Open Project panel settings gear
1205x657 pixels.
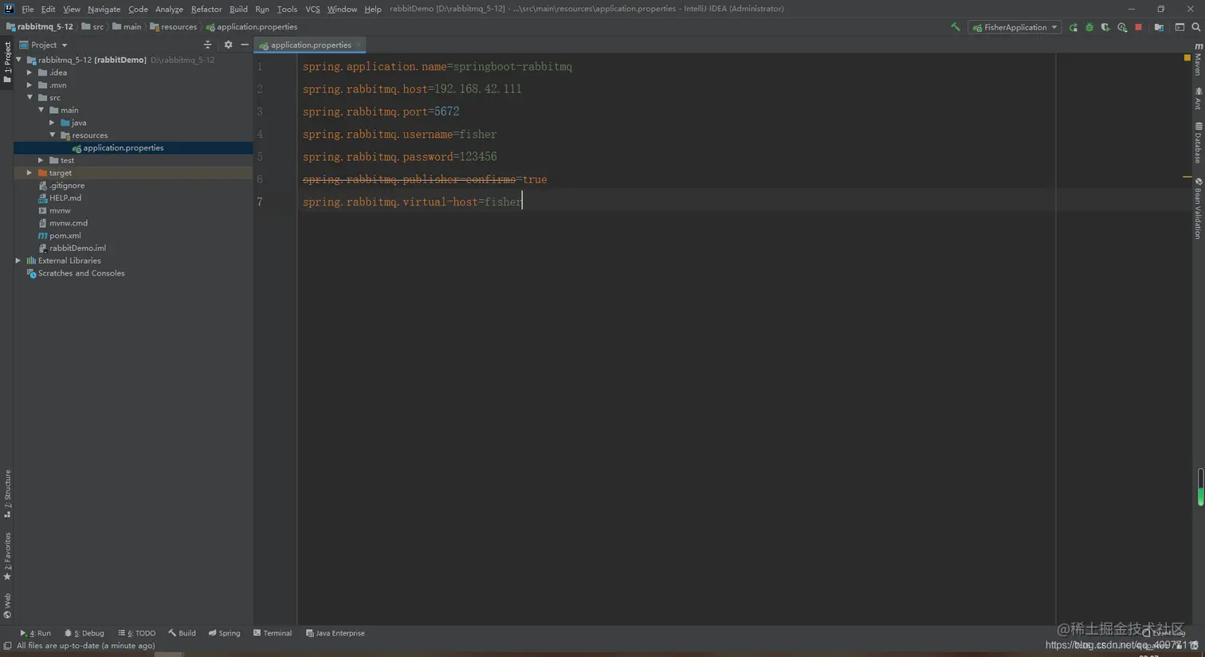coord(228,45)
